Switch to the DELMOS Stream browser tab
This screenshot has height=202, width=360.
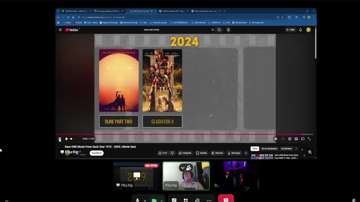click(76, 11)
